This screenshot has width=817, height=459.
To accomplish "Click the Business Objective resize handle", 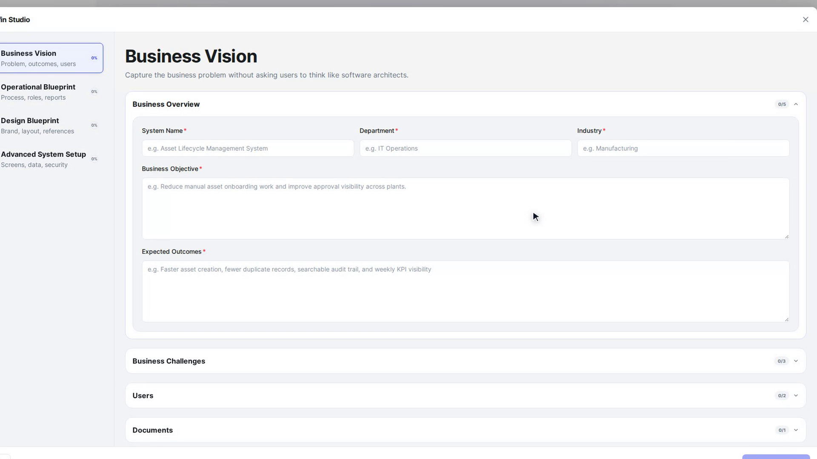I will click(787, 236).
